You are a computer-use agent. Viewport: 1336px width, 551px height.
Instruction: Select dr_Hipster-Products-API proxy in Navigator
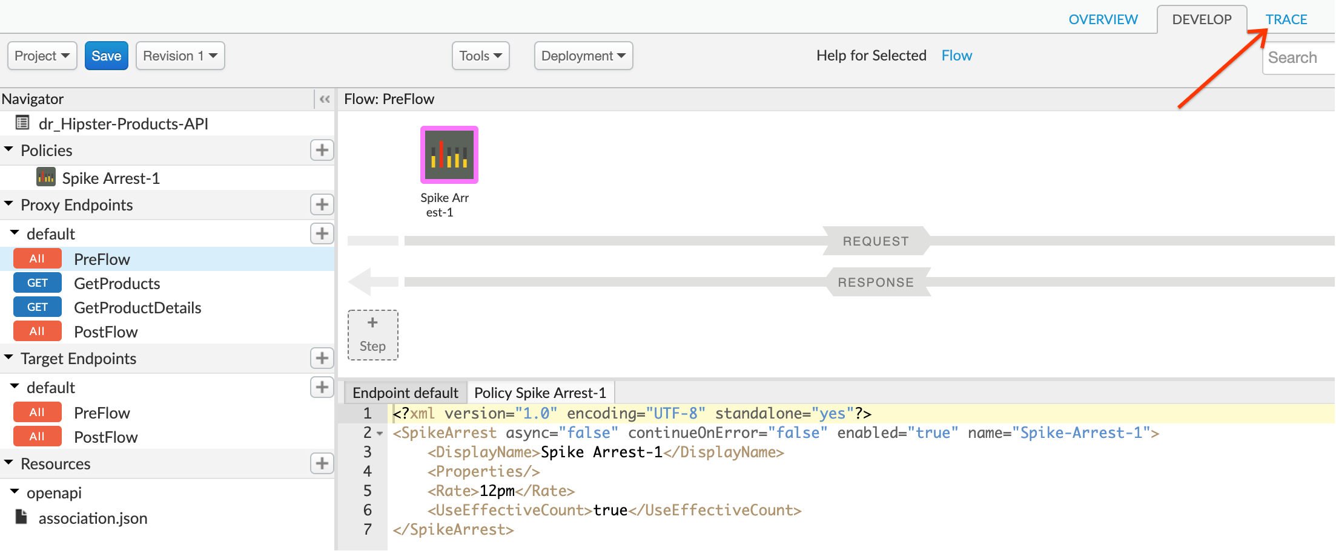click(x=123, y=123)
